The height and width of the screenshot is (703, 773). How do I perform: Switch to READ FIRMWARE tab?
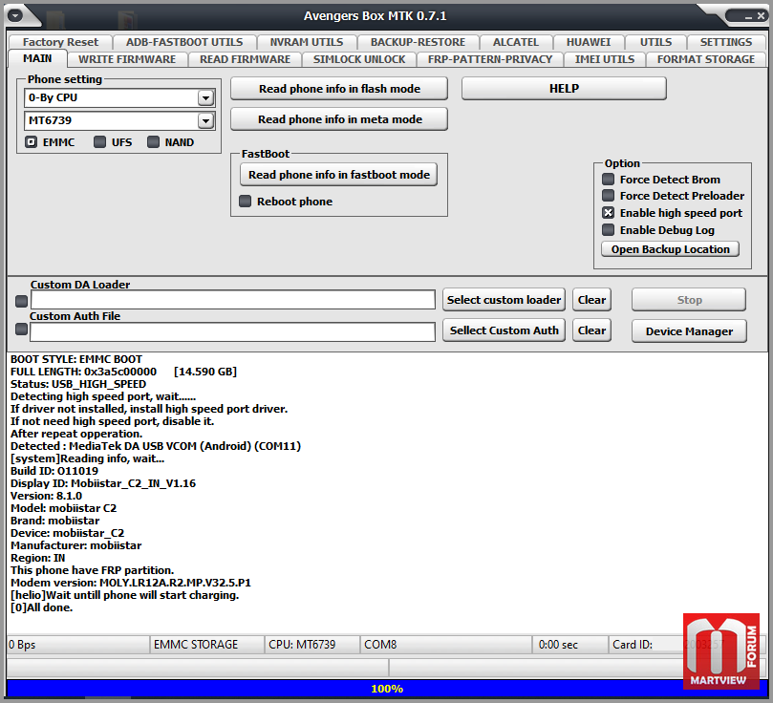click(x=245, y=59)
